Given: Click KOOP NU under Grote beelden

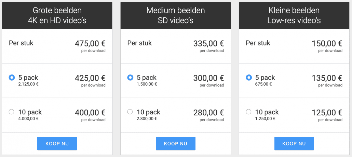Looking at the screenshot, I should (x=57, y=144).
